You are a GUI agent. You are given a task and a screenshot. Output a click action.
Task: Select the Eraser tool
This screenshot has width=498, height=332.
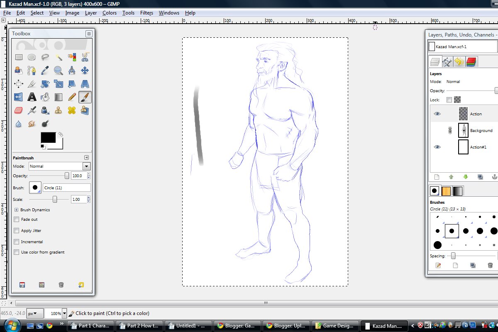point(19,110)
